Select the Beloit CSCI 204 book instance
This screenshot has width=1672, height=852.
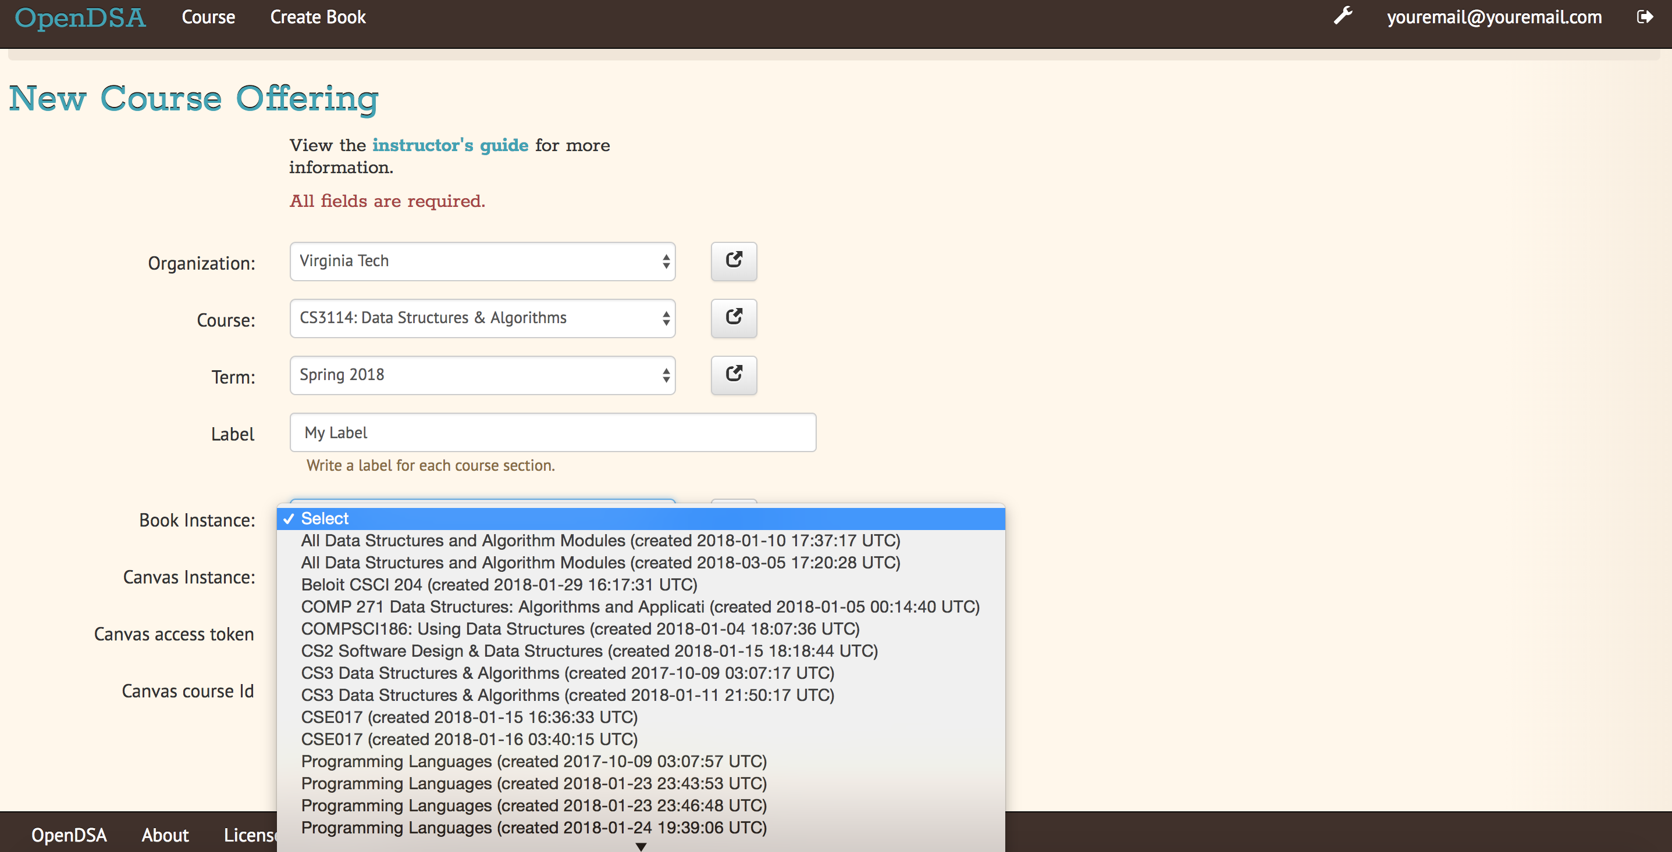tap(641, 585)
